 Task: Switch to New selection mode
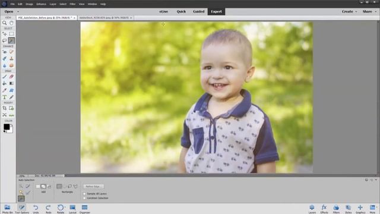tap(38, 186)
